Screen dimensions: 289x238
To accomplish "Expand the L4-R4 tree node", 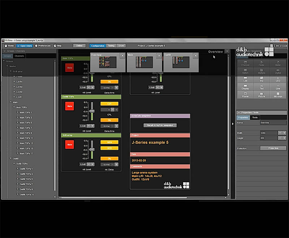I will [x=14, y=81].
